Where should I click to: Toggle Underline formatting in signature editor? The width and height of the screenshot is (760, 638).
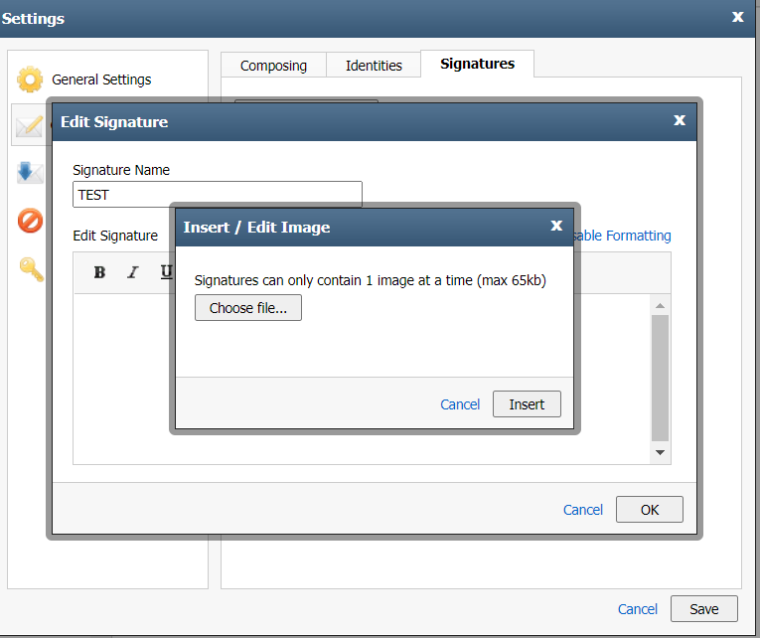click(x=166, y=272)
